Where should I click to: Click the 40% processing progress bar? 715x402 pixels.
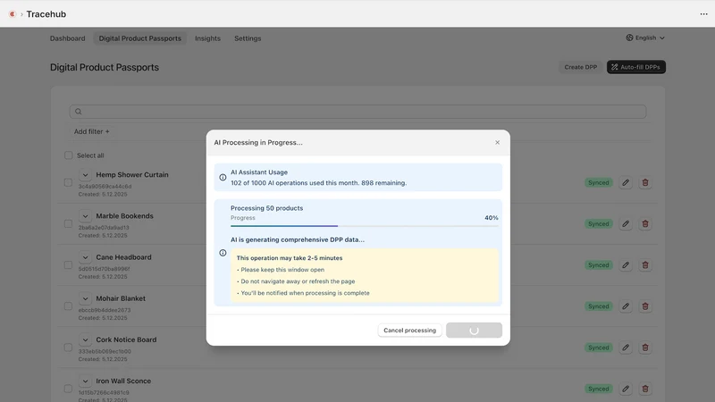[x=365, y=226]
